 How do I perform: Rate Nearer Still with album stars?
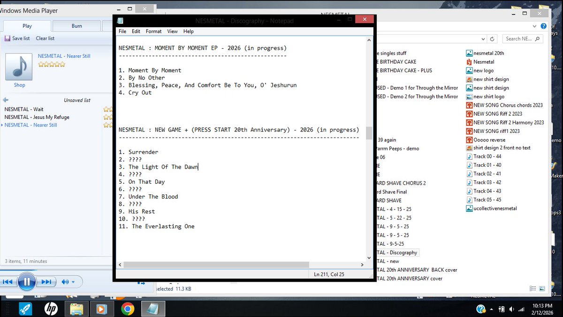52,64
